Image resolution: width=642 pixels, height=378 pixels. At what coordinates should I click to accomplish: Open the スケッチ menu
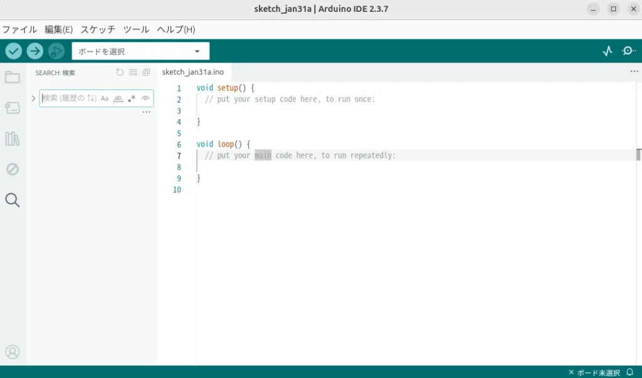[x=98, y=29]
